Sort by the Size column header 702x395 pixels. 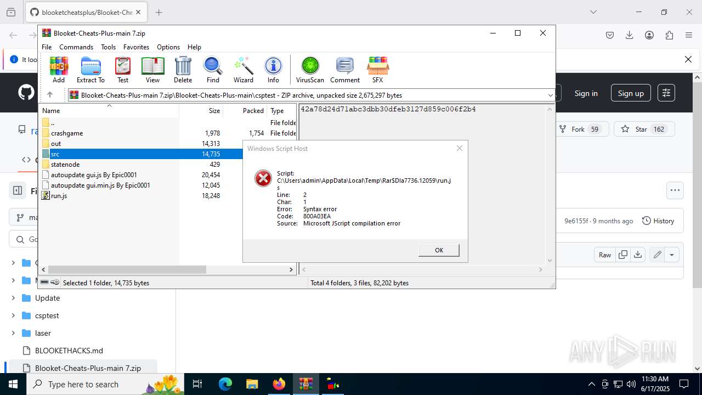pos(201,110)
